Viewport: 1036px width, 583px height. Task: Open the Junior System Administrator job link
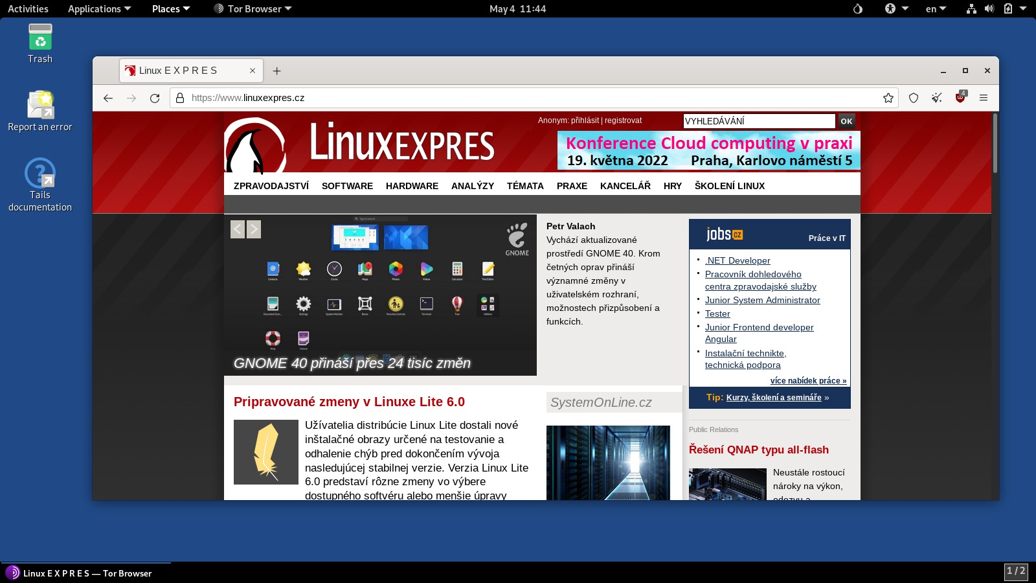coord(763,300)
